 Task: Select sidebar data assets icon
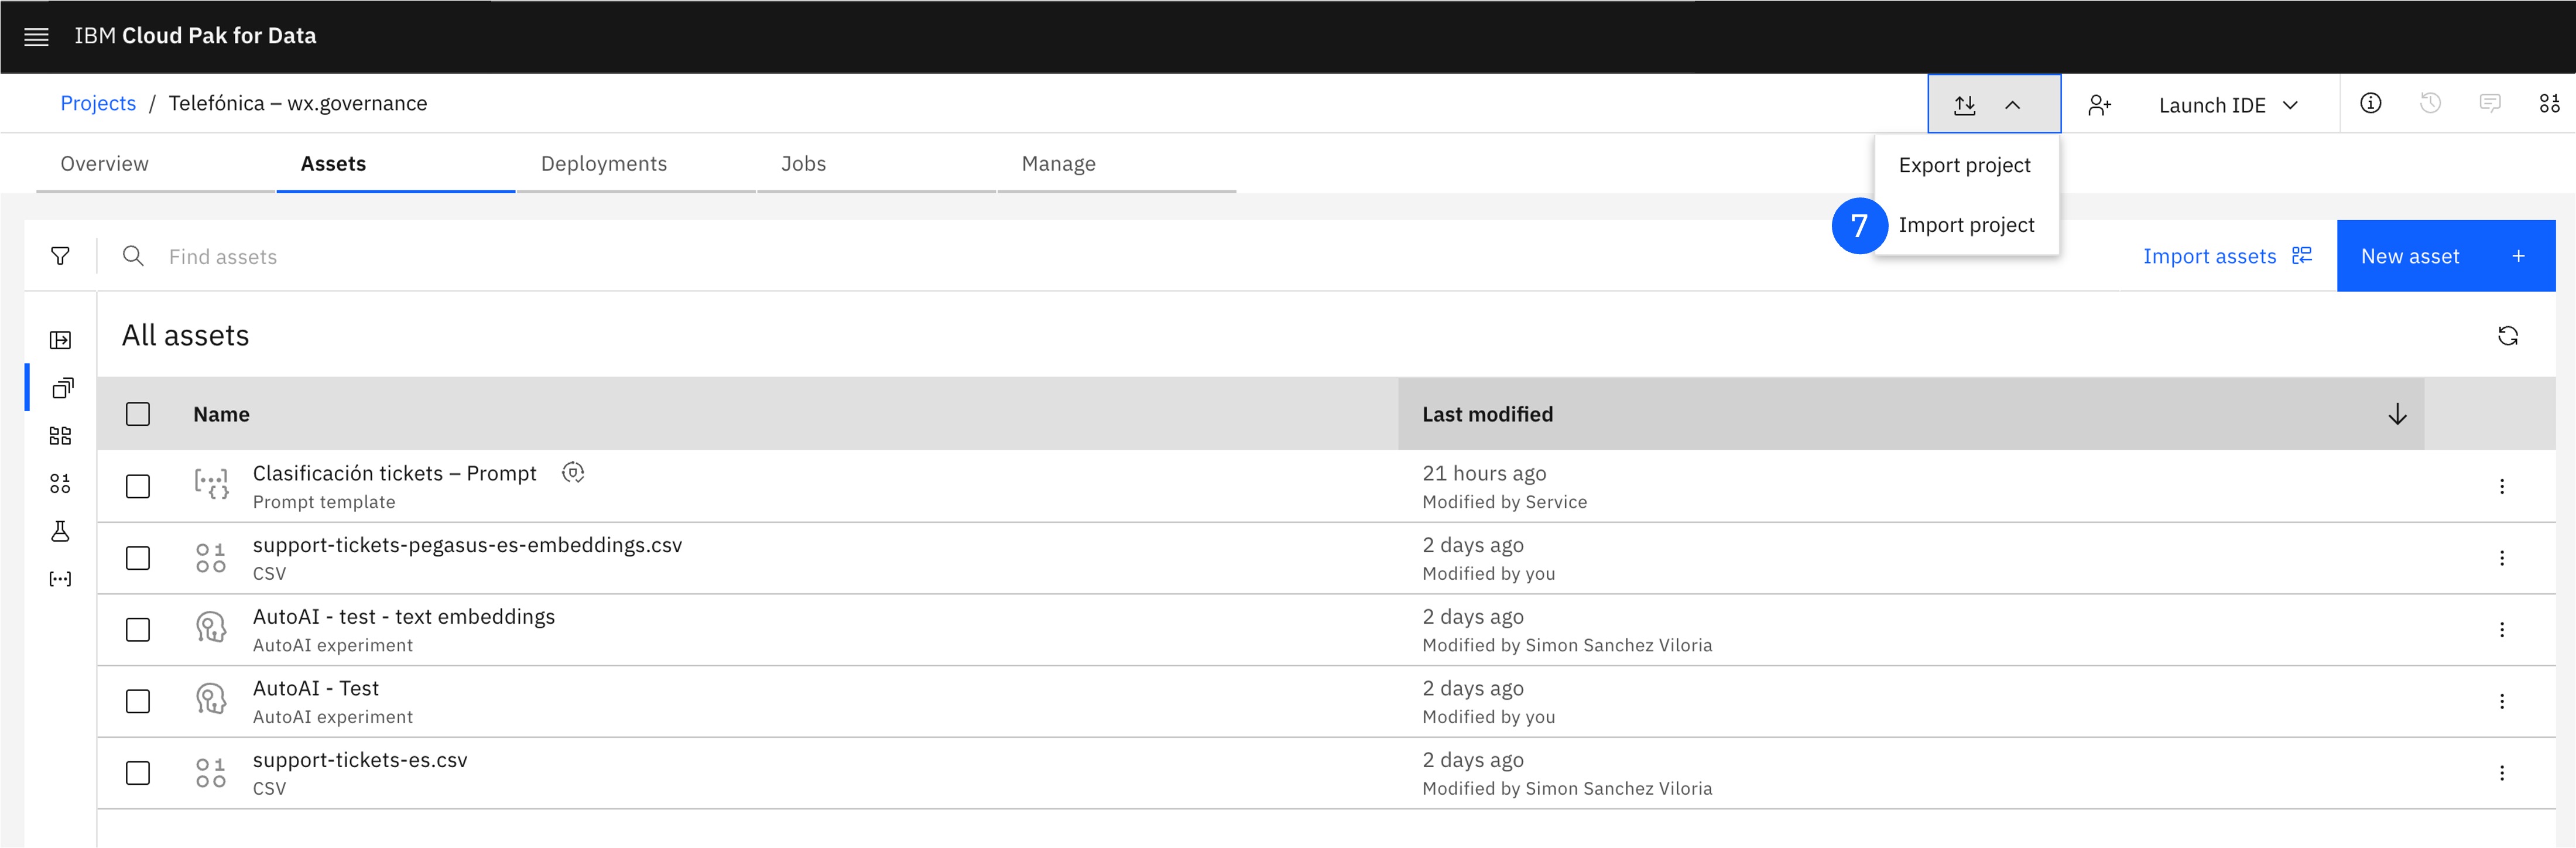click(x=60, y=484)
